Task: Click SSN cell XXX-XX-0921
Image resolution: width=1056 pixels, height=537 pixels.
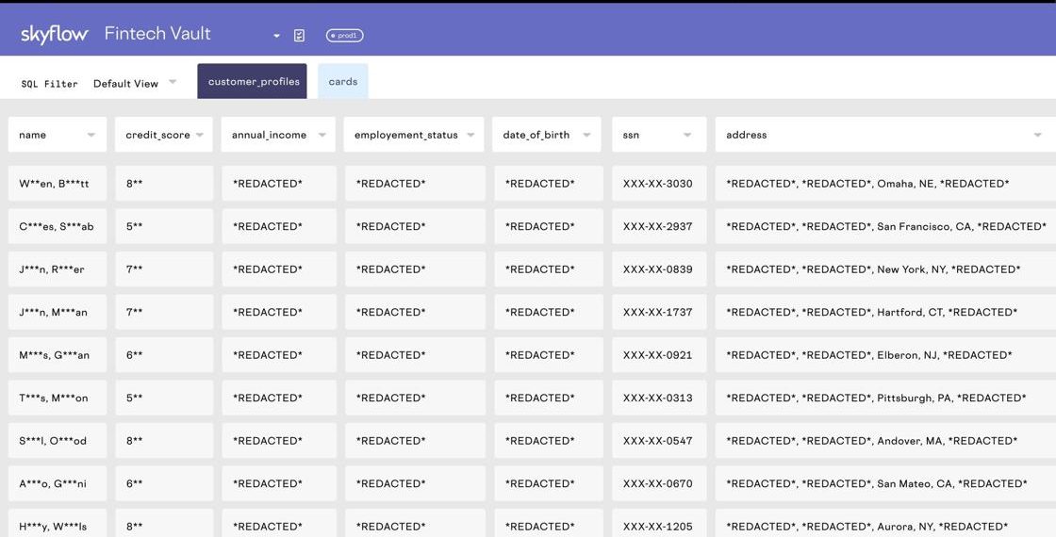Action: coord(659,354)
